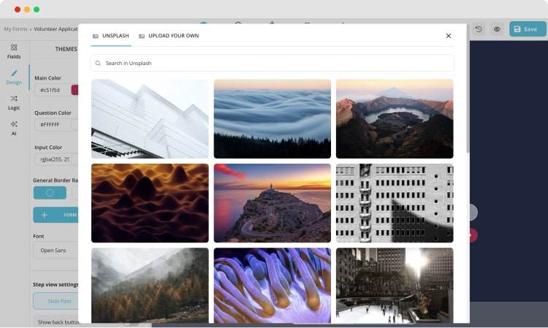
Task: Click the version history icon
Action: [x=479, y=29]
